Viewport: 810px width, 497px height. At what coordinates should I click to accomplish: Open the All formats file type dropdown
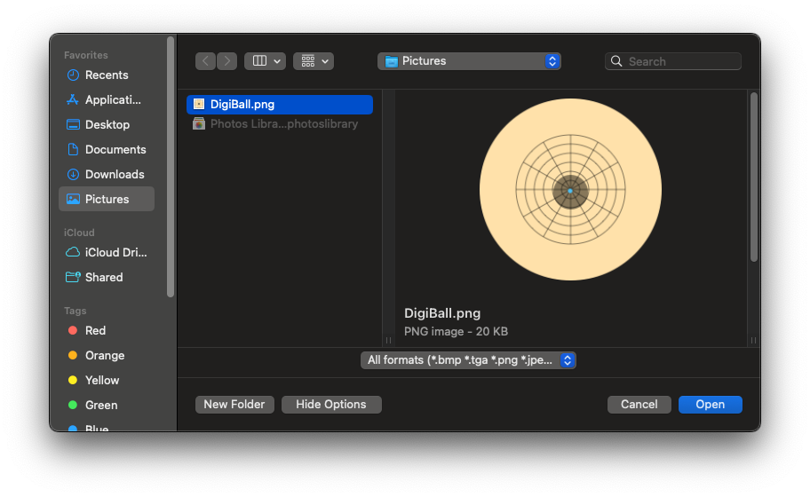(469, 360)
